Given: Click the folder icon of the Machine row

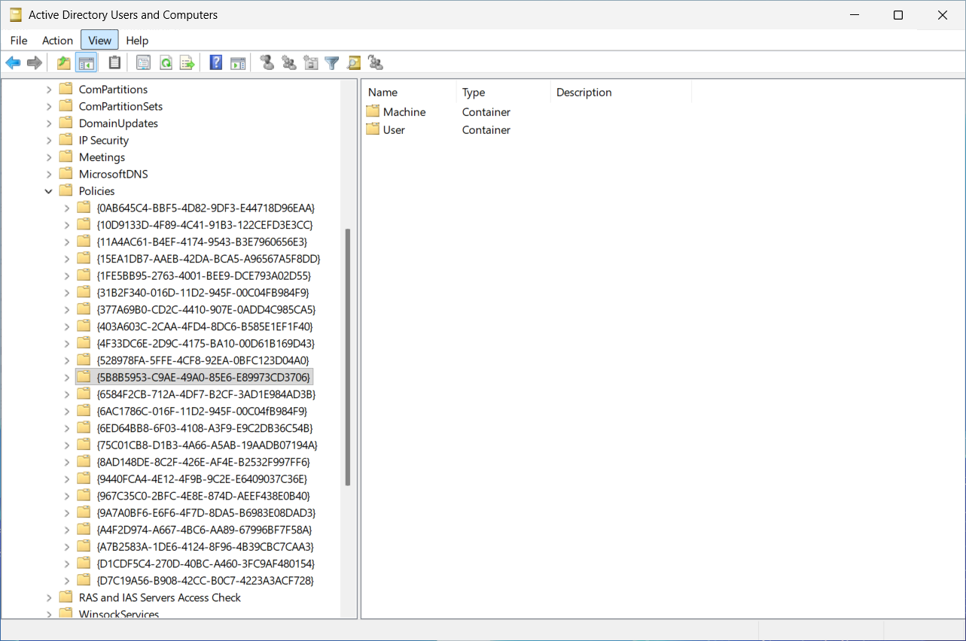Looking at the screenshot, I should pos(373,111).
